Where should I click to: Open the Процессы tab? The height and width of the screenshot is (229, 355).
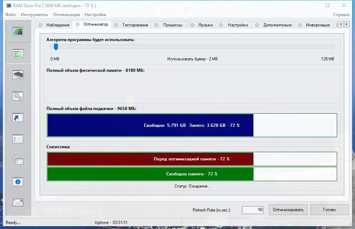(x=173, y=25)
